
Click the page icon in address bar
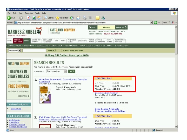pyautogui.click(x=16, y=23)
